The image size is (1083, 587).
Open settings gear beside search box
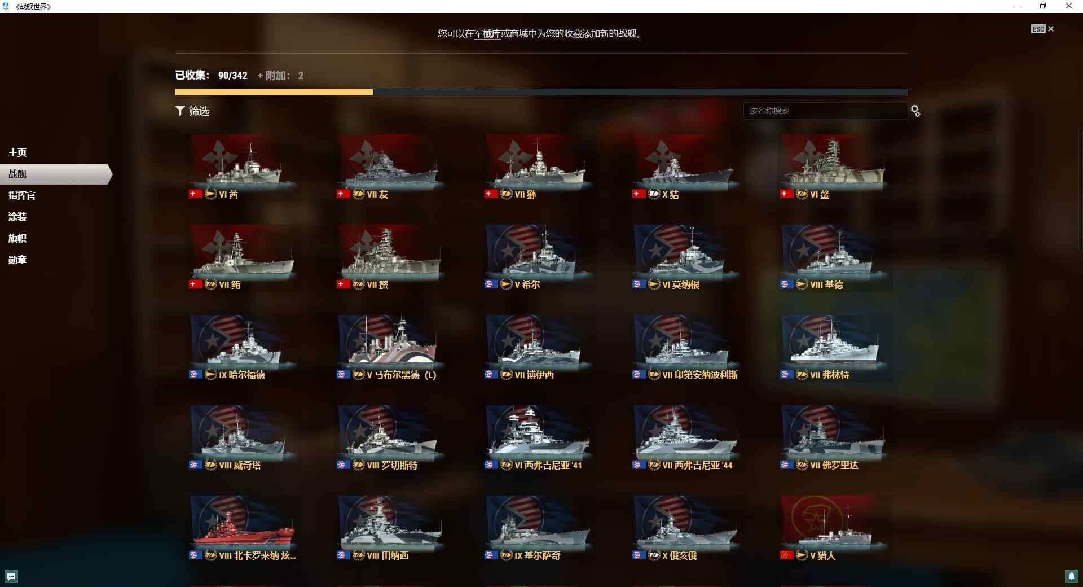coord(915,111)
